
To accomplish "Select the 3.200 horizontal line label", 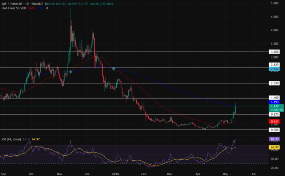I will point(274,52).
